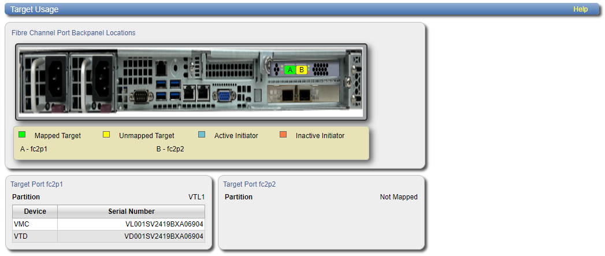Image resolution: width=605 pixels, height=256 pixels.
Task: Click the blue Active Initiator legend swatch
Action: pyautogui.click(x=202, y=135)
